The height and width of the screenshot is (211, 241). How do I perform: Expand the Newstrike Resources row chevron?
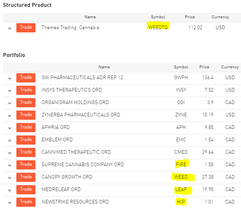point(10,202)
